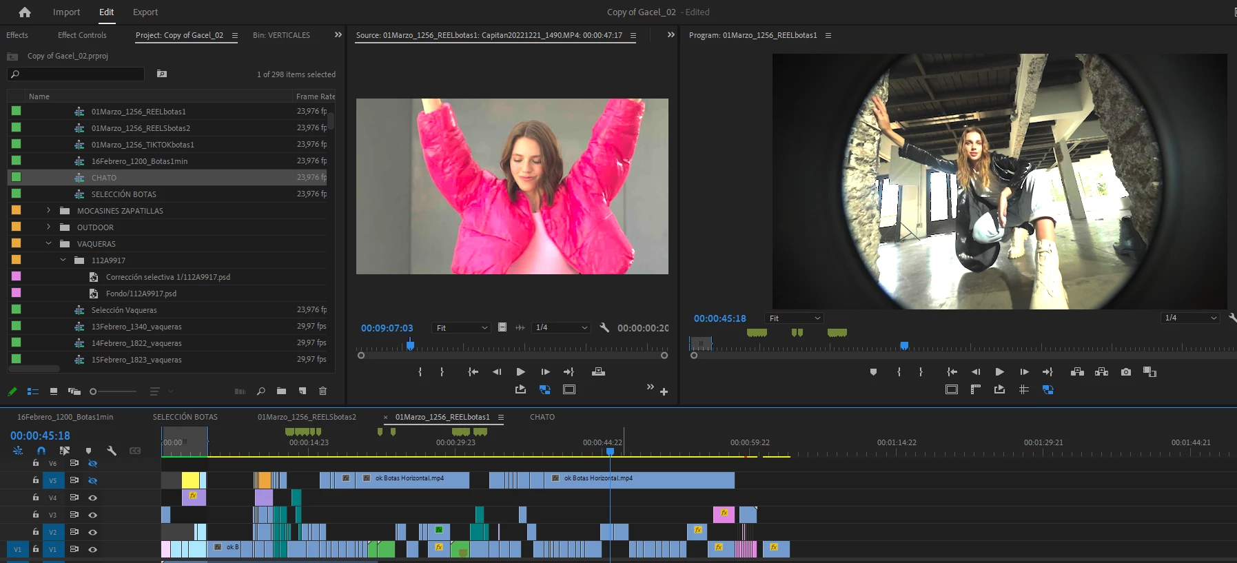Toggle safe margins icon in Program monitor
The height and width of the screenshot is (563, 1237).
click(x=952, y=390)
